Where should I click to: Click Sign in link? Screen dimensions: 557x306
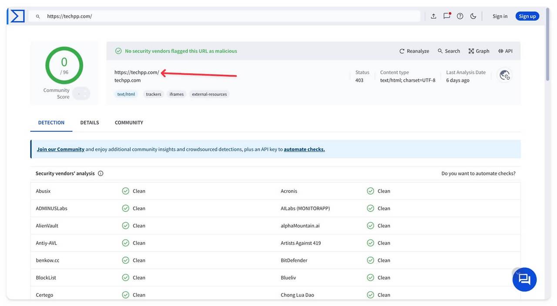pos(500,16)
